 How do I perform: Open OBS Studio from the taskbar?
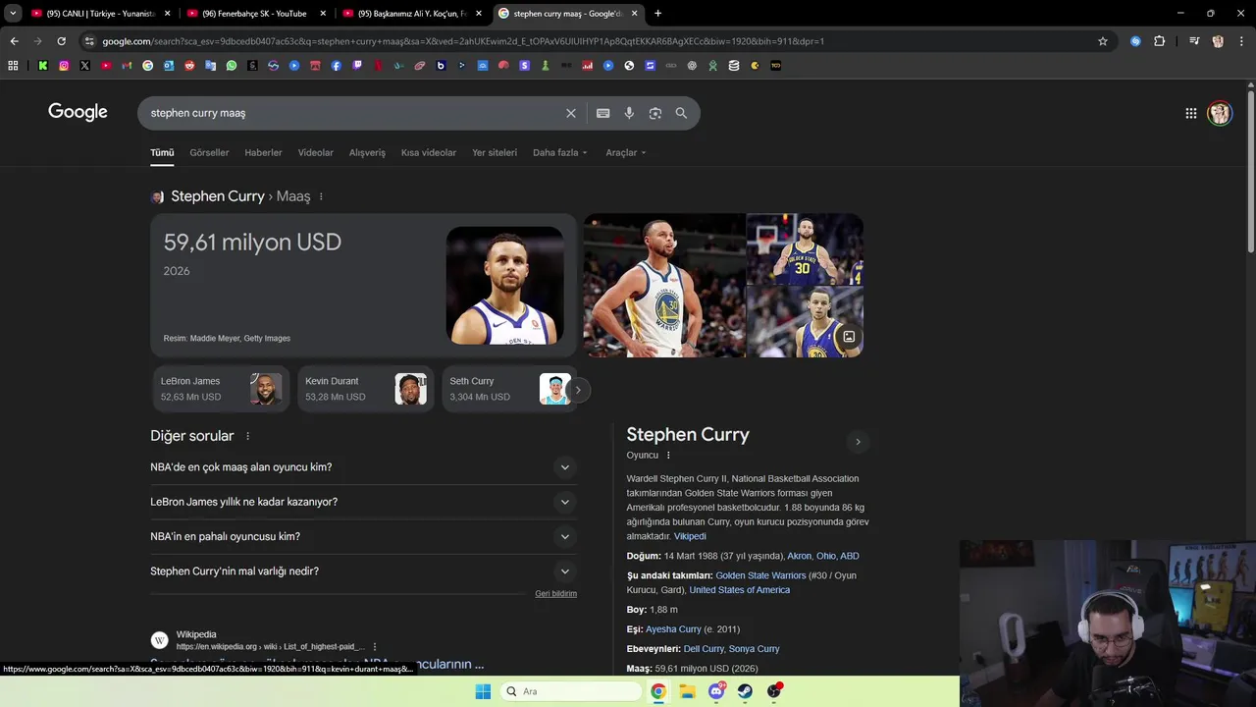(774, 691)
